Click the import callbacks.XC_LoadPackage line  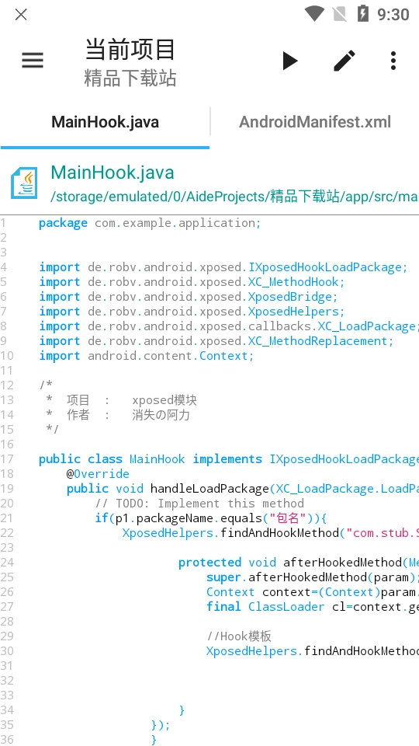click(x=229, y=326)
